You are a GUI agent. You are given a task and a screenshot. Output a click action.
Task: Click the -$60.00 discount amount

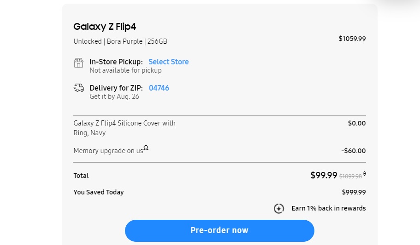(x=353, y=151)
